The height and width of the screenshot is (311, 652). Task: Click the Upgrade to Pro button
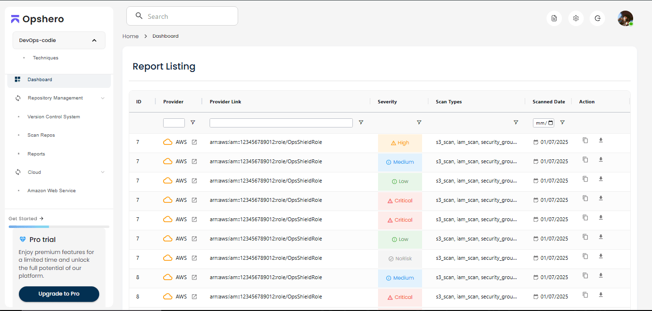[x=59, y=294]
